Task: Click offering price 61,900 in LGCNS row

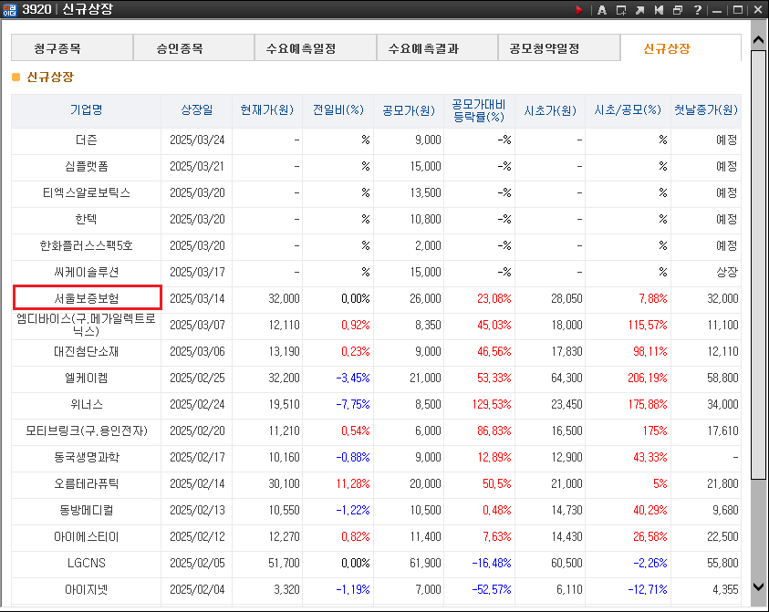Action: pyautogui.click(x=425, y=564)
